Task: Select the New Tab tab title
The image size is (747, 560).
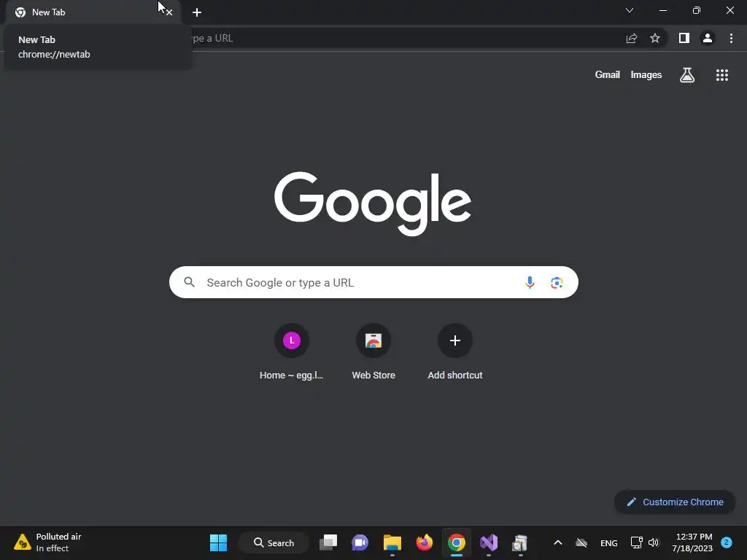Action: (x=48, y=12)
